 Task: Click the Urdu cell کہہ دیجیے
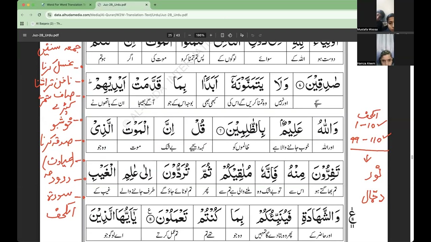coord(198,147)
